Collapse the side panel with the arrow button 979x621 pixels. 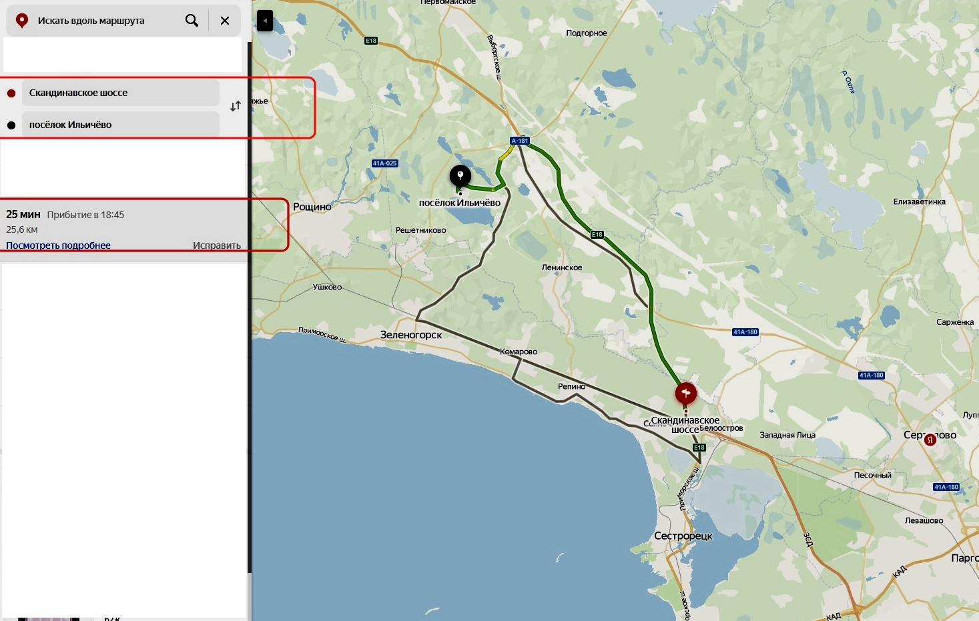click(x=265, y=21)
